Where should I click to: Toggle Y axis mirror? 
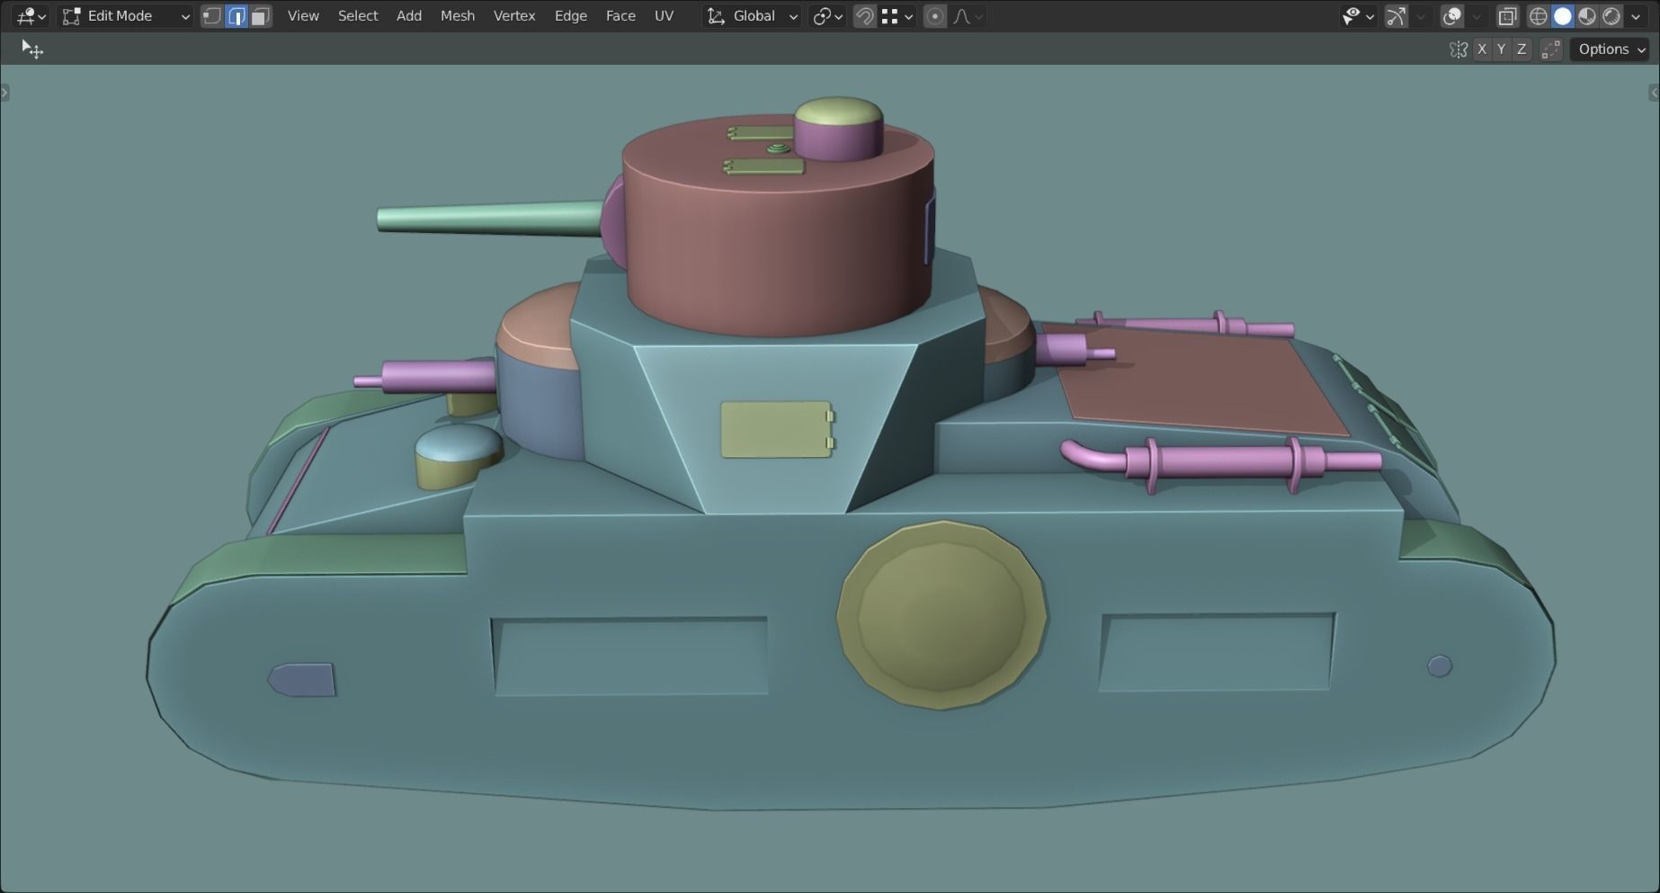[1501, 49]
